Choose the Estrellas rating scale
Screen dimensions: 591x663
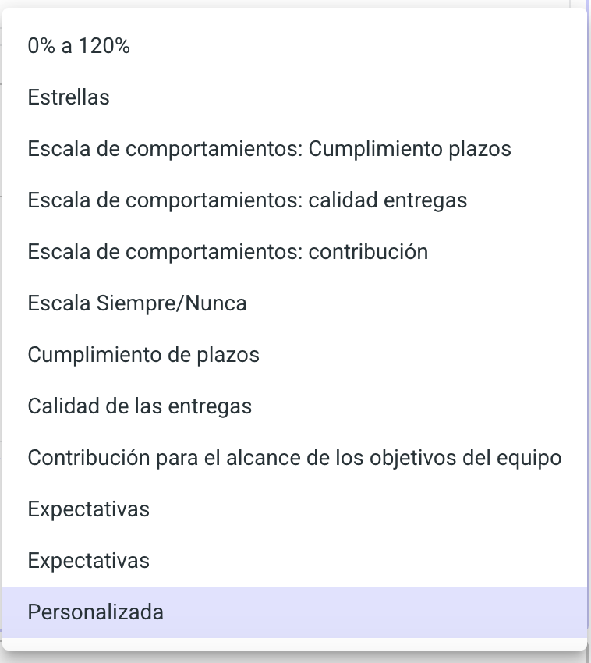69,98
